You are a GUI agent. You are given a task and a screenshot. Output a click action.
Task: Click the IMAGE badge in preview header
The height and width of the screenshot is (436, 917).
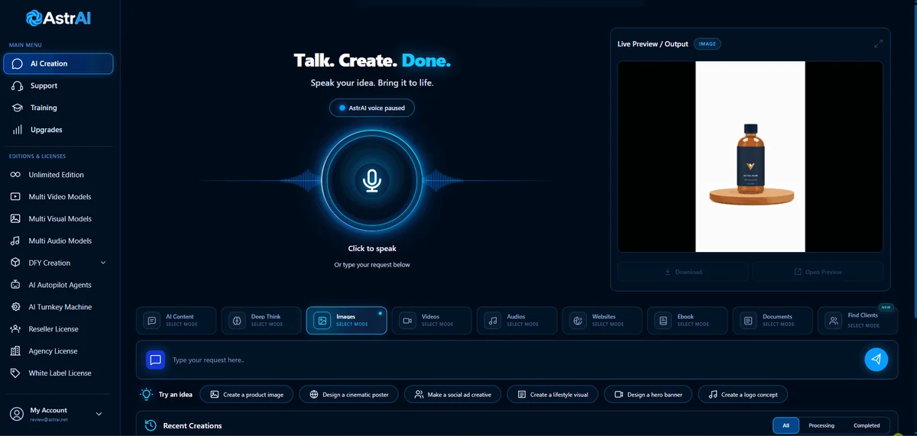click(708, 44)
